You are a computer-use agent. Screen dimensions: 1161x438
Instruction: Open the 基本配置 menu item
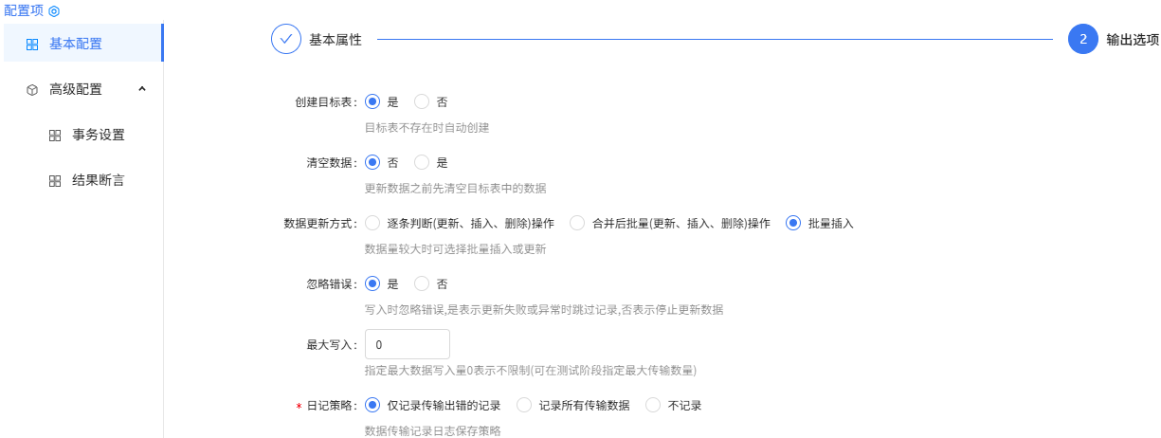point(83,44)
